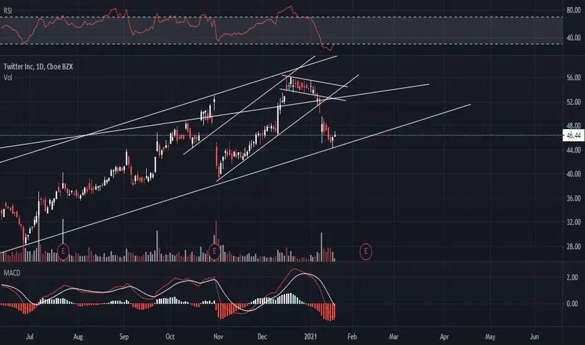Click the MACD 2.00 axis label

[572, 277]
